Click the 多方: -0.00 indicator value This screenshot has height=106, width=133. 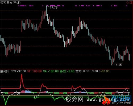click(67, 71)
